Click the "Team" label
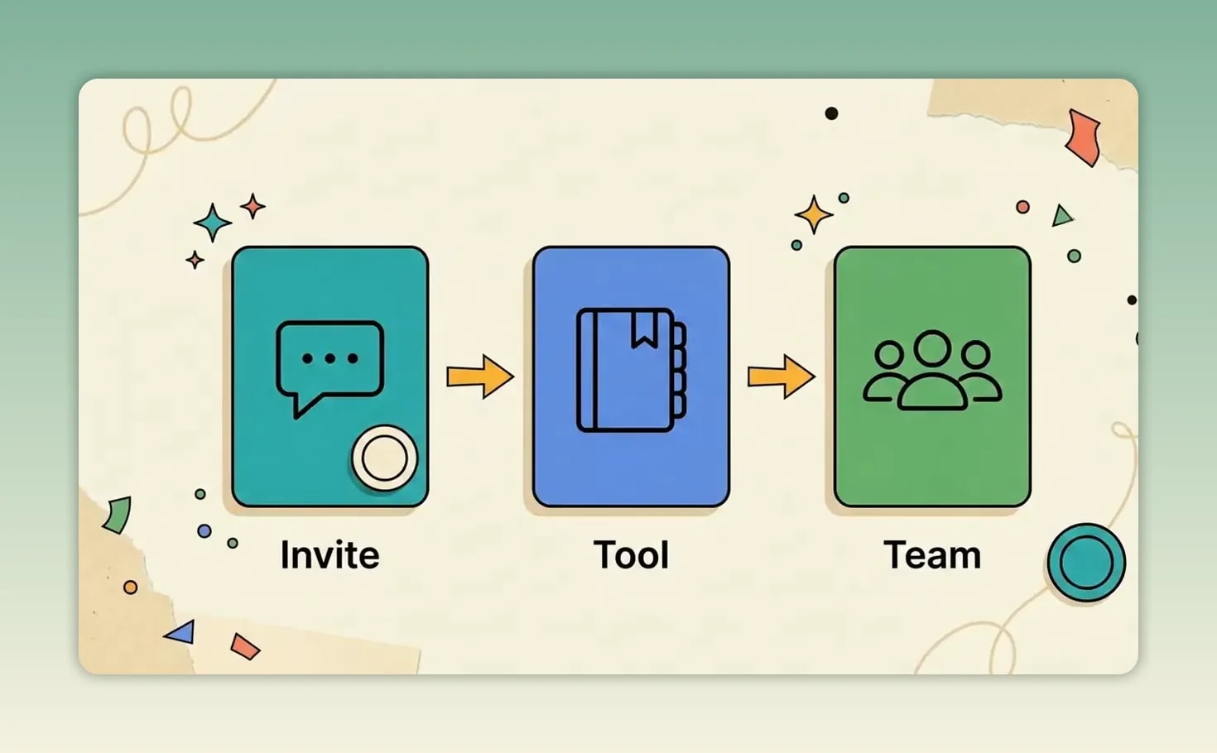 pyautogui.click(x=932, y=554)
